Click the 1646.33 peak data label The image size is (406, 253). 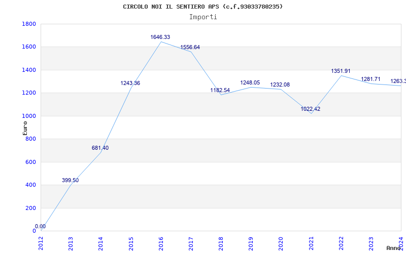point(160,37)
